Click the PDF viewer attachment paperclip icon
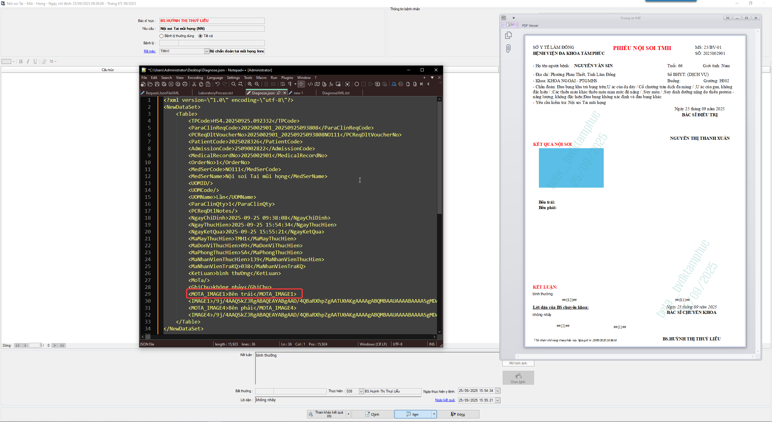The image size is (772, 422). coord(508,48)
